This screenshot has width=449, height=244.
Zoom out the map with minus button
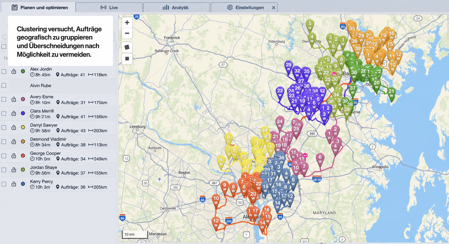(127, 33)
